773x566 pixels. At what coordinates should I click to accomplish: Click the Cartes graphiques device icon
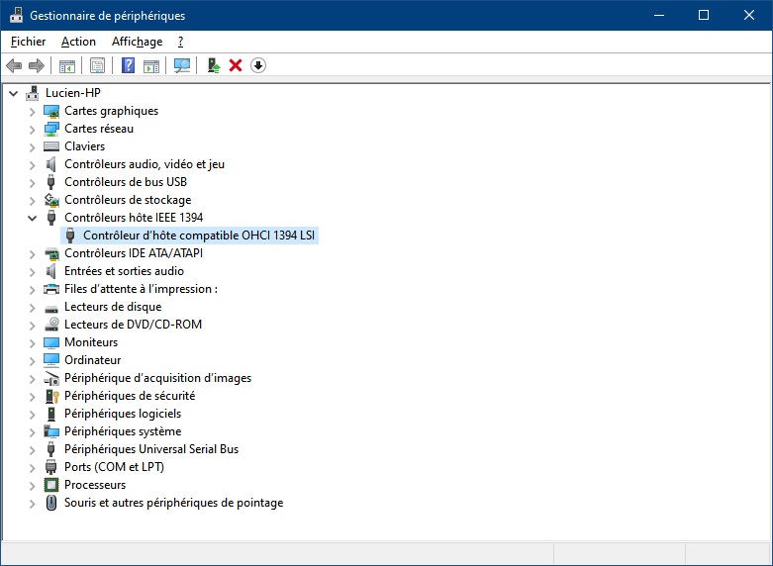52,111
